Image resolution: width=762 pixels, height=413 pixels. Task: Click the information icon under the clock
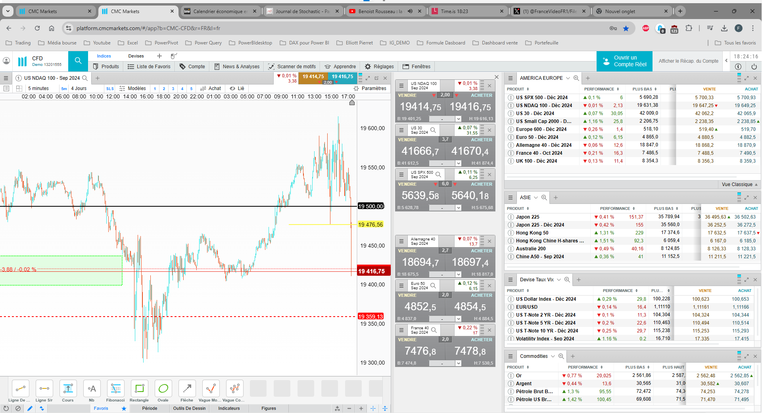coord(738,67)
